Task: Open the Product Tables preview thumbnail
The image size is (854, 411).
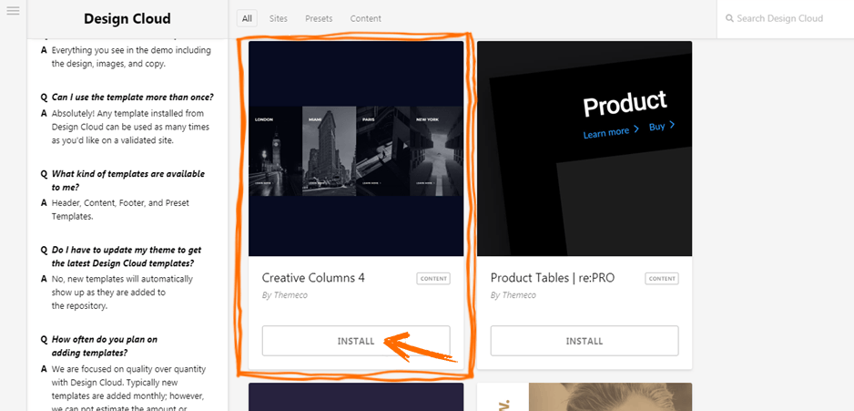Action: click(x=585, y=149)
